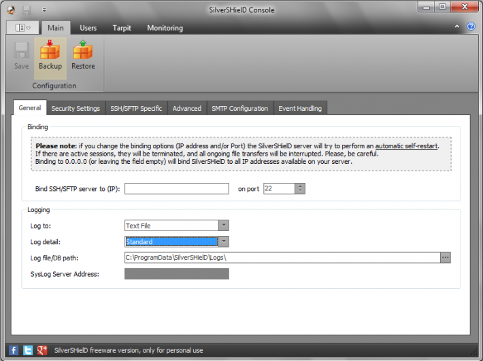
Task: Click the quick access save icon in title bar
Action: [27, 10]
